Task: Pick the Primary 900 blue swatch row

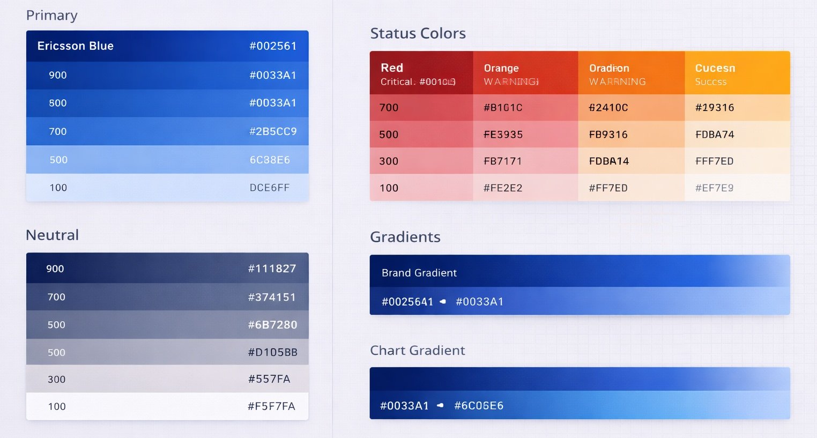Action: coord(167,76)
